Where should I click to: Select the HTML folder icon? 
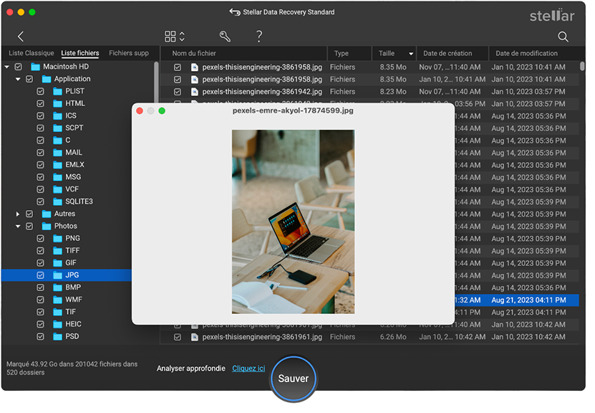tap(59, 105)
